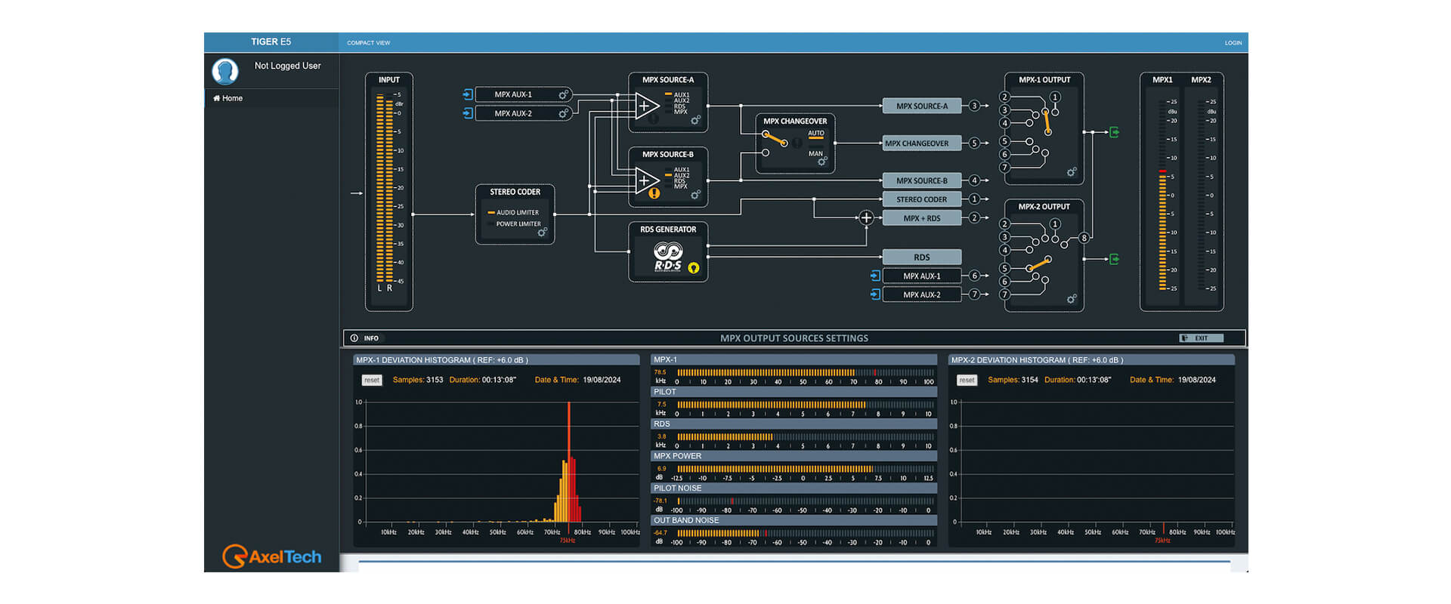Open the MPX Changeover settings gear
Image resolution: width=1451 pixels, height=604 pixels.
(x=822, y=162)
